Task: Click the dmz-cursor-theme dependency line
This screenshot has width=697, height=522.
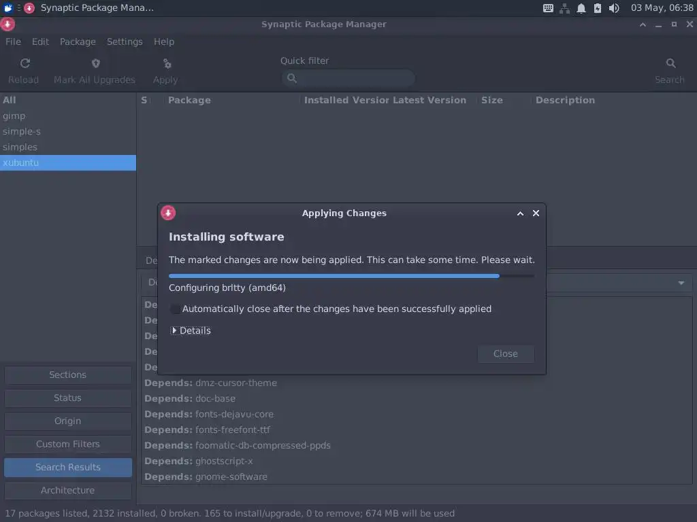Action: 211,383
